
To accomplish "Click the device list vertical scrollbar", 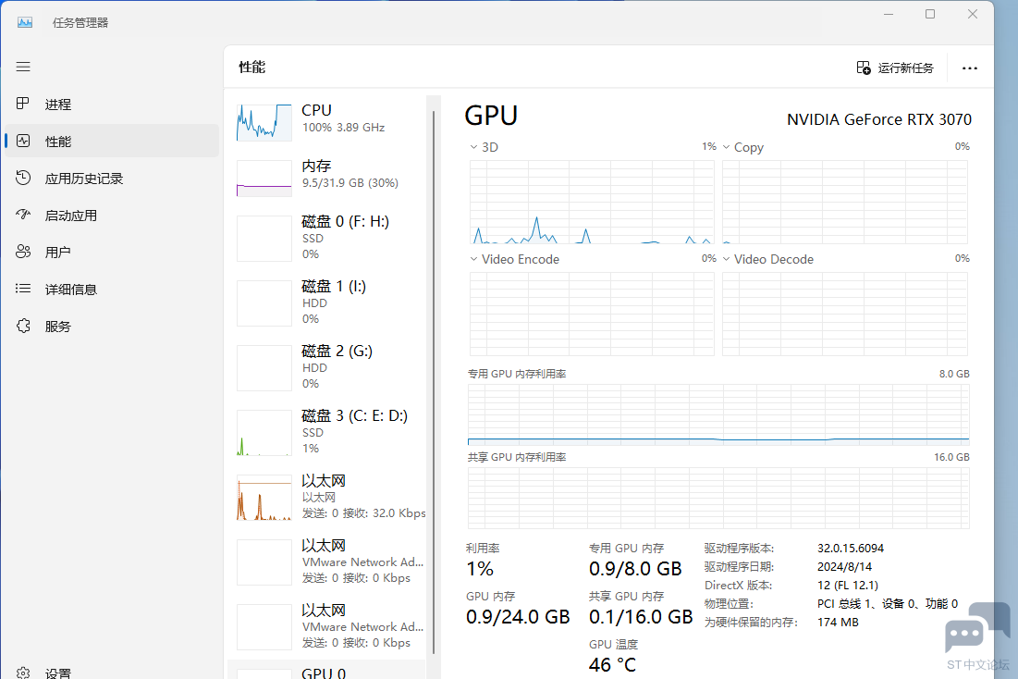I will click(434, 382).
